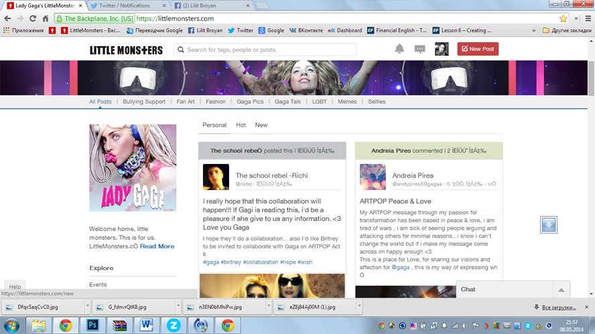This screenshot has height=334, width=595.
Task: Expand the extensions overflow chevron
Action: tap(576, 19)
